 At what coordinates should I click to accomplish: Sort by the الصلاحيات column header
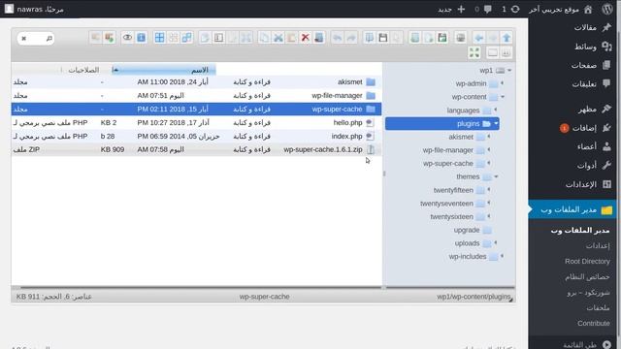point(83,70)
